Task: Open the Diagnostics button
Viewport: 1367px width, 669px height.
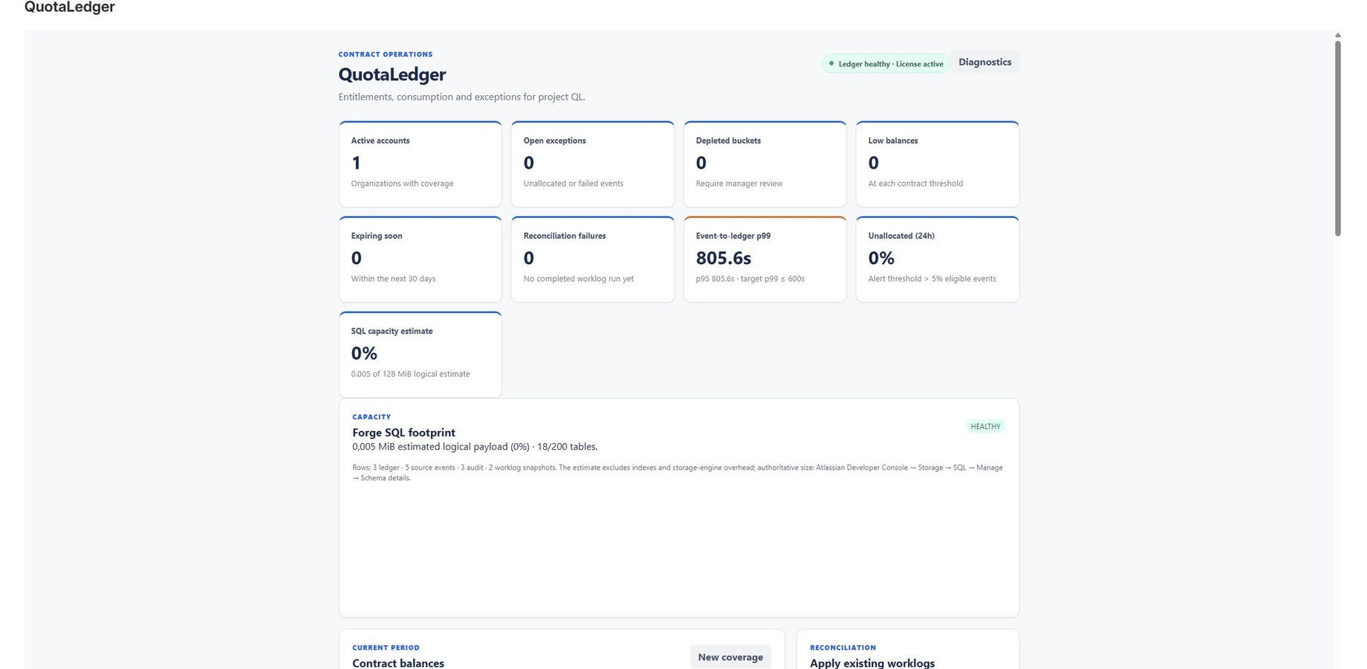Action: (984, 62)
